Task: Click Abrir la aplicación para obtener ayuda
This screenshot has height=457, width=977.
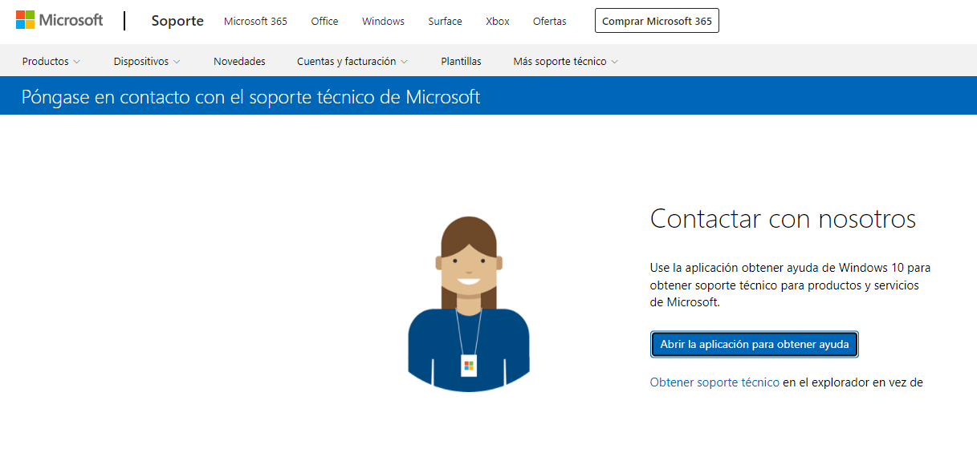Action: point(755,344)
